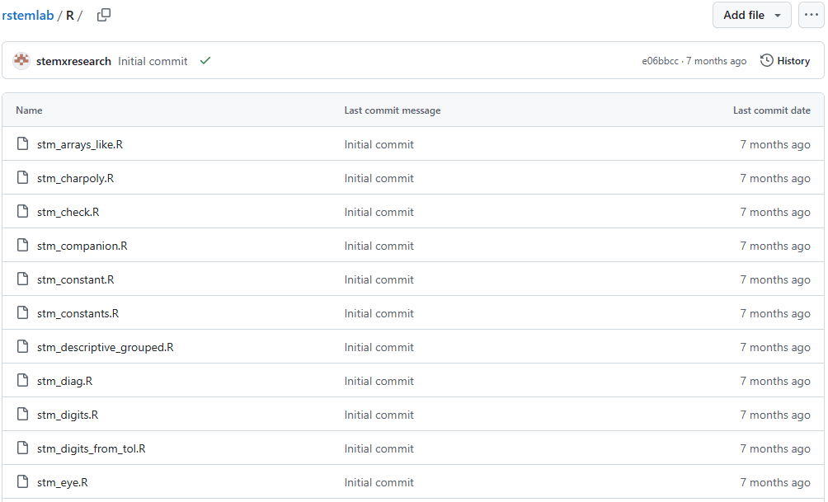Click the History button
Image resolution: width=828 pixels, height=502 pixels.
click(785, 61)
